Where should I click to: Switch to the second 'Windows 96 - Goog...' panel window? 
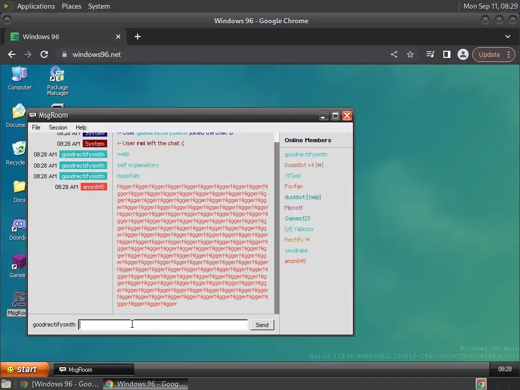[x=146, y=384]
